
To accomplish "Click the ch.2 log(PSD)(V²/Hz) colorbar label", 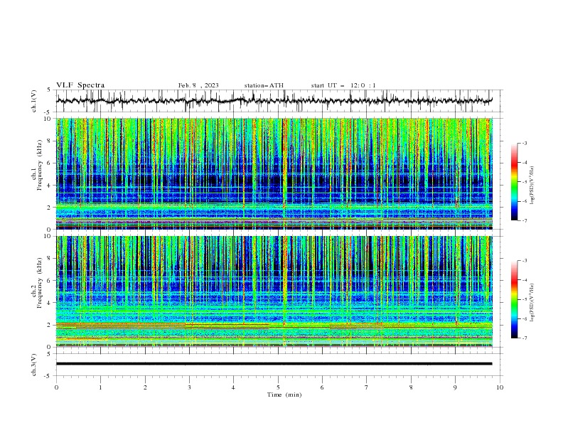I will click(532, 303).
